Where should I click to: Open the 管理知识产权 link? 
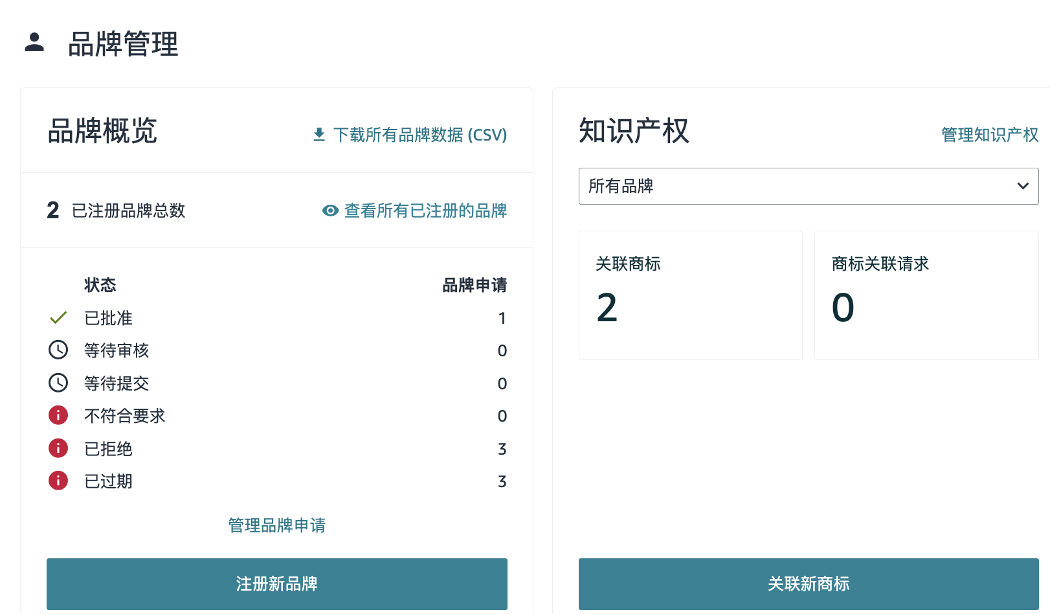(x=989, y=135)
